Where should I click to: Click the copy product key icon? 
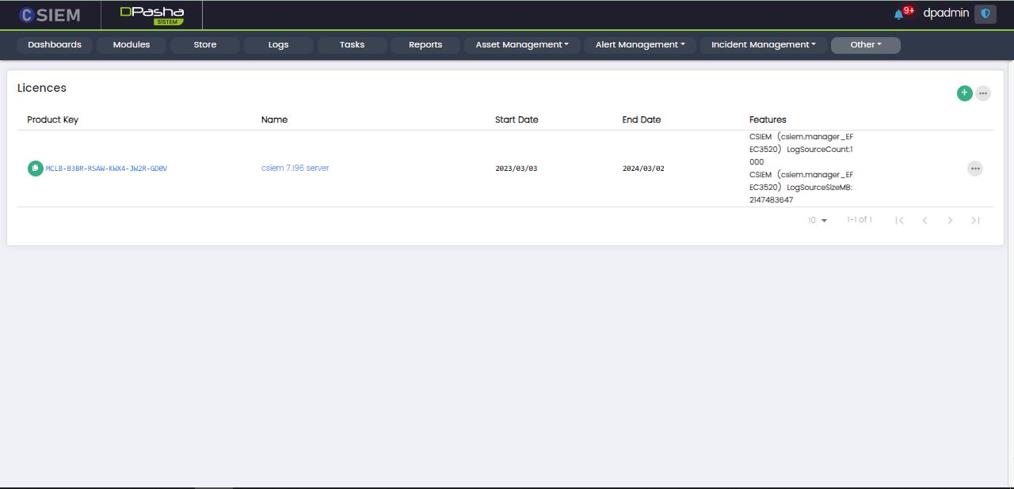[x=35, y=169]
